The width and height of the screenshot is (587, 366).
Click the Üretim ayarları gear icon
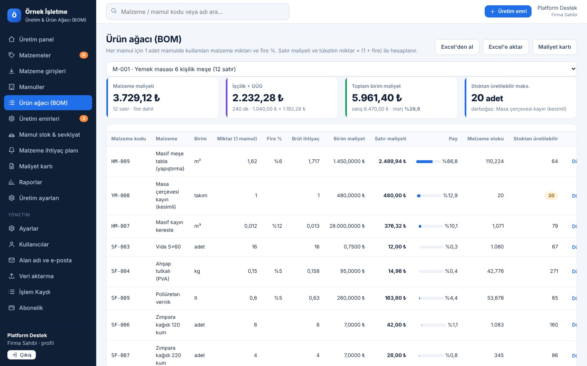tap(12, 198)
